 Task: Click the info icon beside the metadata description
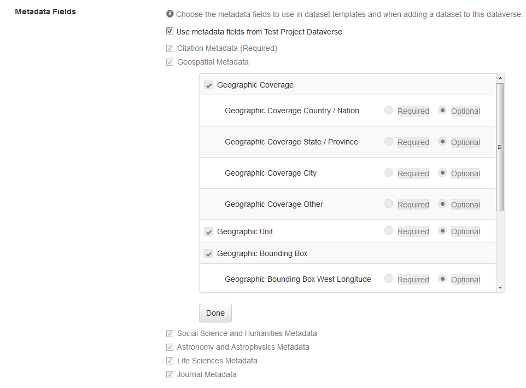pyautogui.click(x=170, y=14)
